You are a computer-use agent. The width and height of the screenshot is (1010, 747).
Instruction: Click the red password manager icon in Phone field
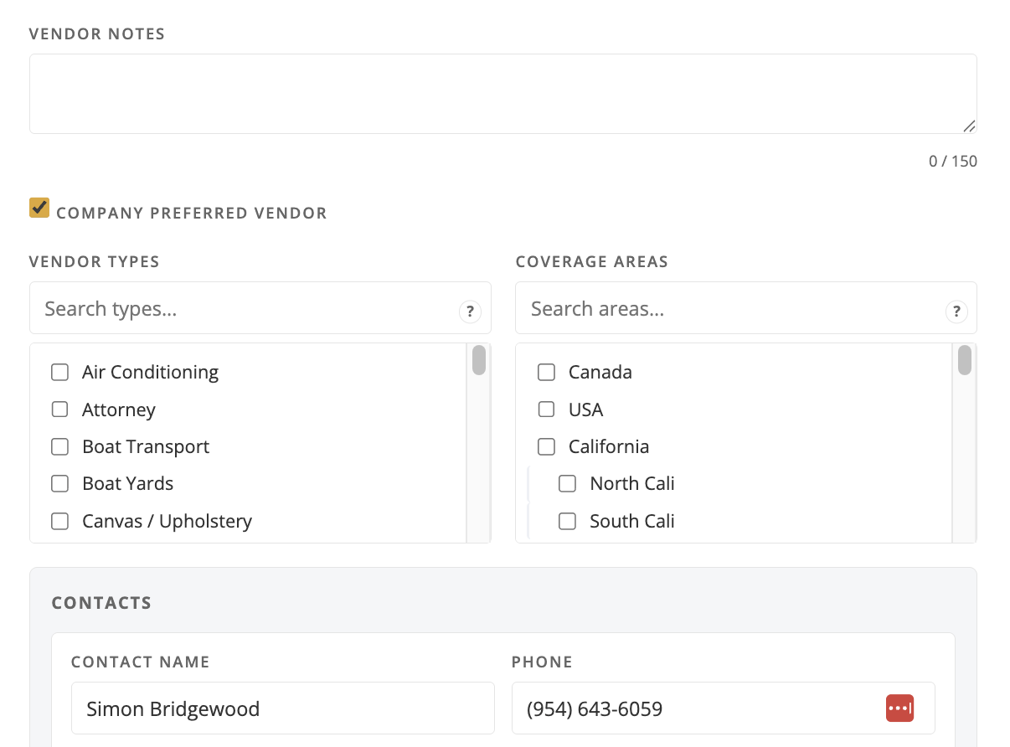899,708
